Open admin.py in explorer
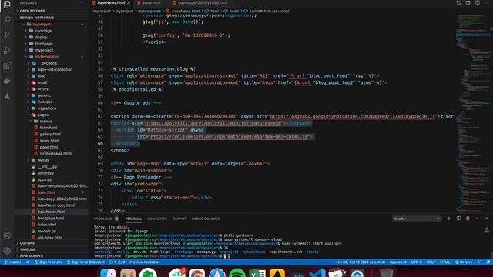This screenshot has width=493, height=277. click(45, 173)
